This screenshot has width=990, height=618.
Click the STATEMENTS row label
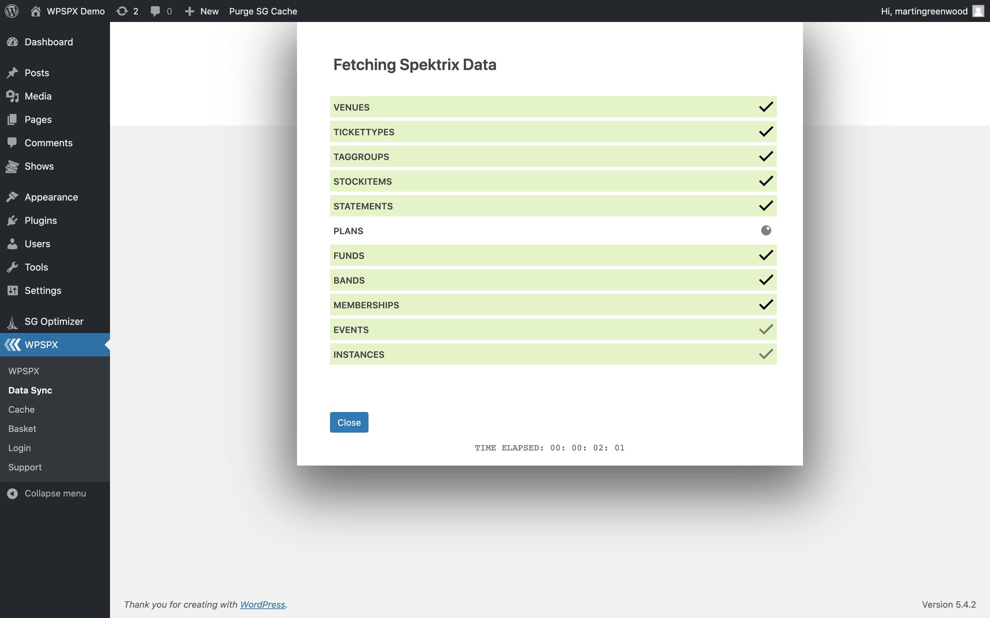coord(363,206)
